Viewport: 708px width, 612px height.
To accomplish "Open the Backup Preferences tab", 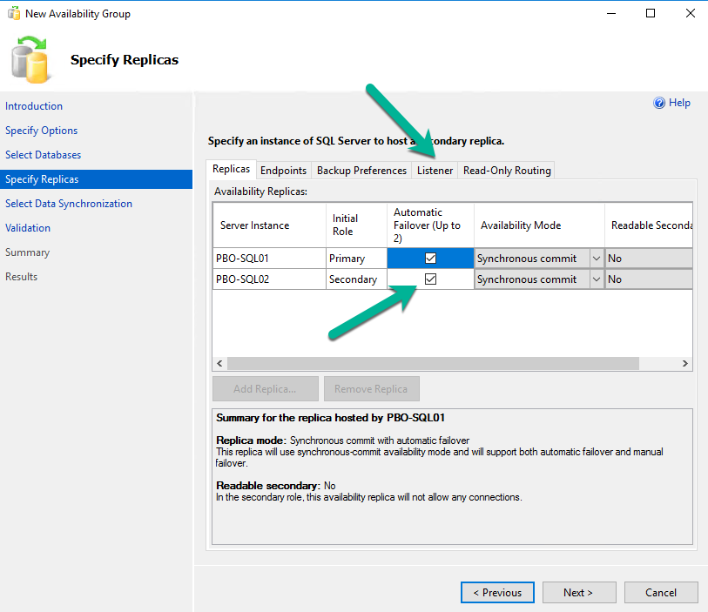I will coord(361,170).
